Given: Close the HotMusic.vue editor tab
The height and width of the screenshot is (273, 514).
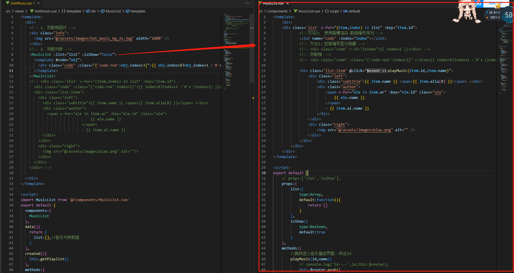Looking at the screenshot, I should click(38, 3).
